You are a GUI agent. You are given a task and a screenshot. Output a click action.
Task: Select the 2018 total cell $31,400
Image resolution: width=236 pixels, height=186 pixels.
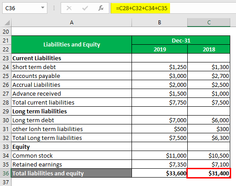click(x=209, y=173)
